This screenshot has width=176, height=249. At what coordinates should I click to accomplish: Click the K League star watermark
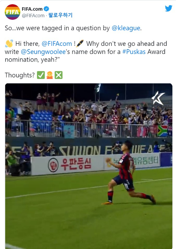158,98
